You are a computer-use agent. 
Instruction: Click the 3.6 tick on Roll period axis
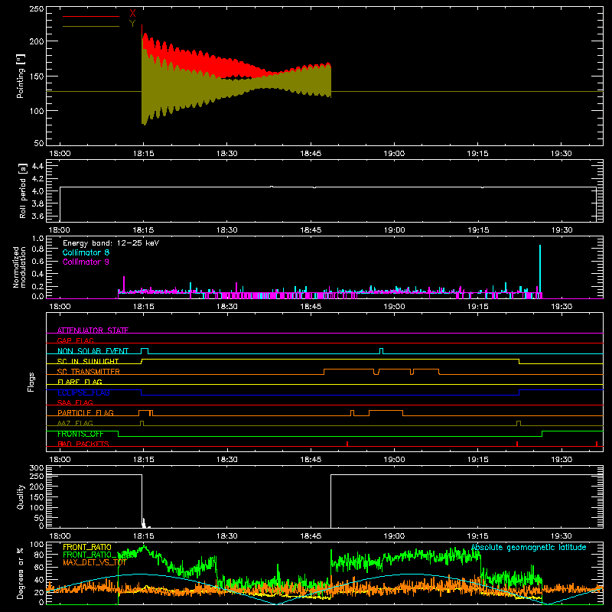[37, 216]
